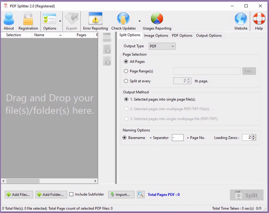The width and height of the screenshot is (269, 213).
Task: Click the Add Folder... button
Action: [x=51, y=195]
